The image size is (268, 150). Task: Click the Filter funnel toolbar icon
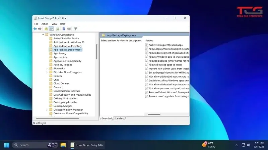click(x=76, y=29)
